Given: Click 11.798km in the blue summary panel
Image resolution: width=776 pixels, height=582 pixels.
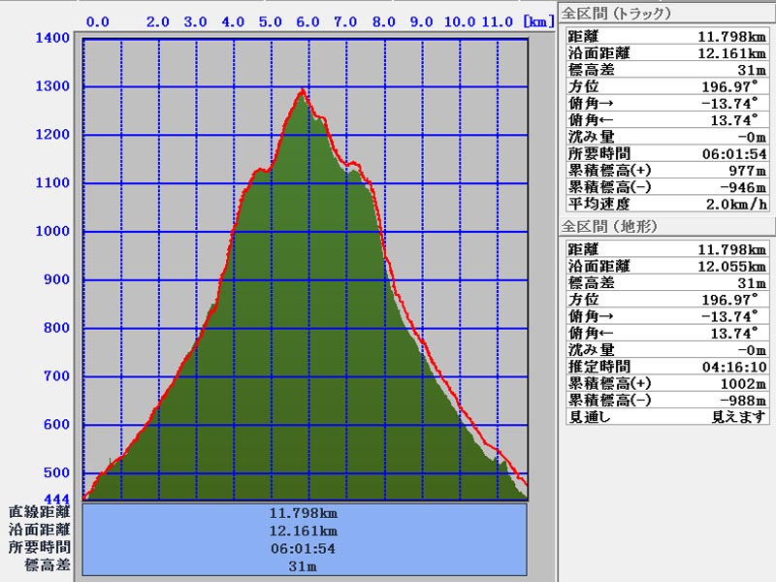Looking at the screenshot, I should click(305, 513).
